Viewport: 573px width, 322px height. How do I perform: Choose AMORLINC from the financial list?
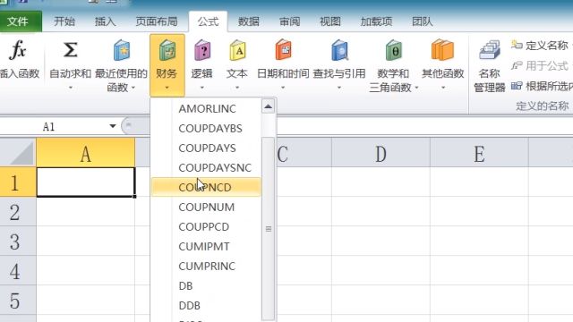tap(207, 108)
